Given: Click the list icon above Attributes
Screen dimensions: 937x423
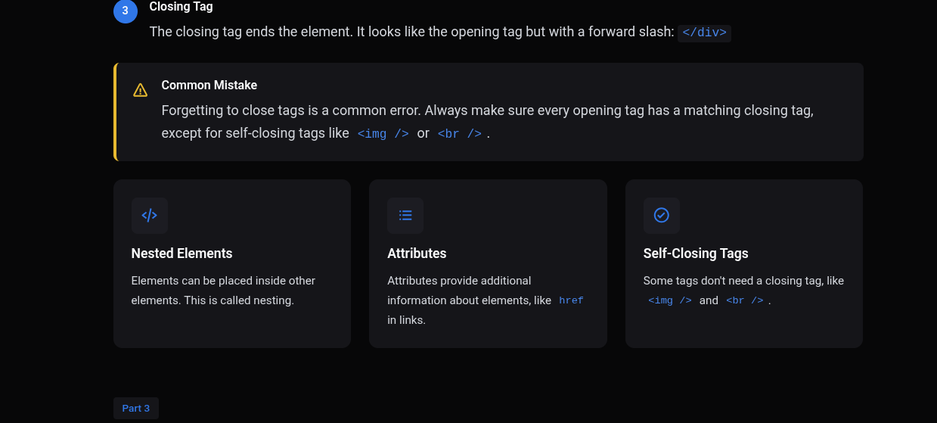Looking at the screenshot, I should 405,216.
